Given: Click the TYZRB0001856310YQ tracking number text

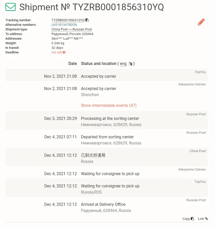Looking at the screenshot, I should [x=68, y=20].
